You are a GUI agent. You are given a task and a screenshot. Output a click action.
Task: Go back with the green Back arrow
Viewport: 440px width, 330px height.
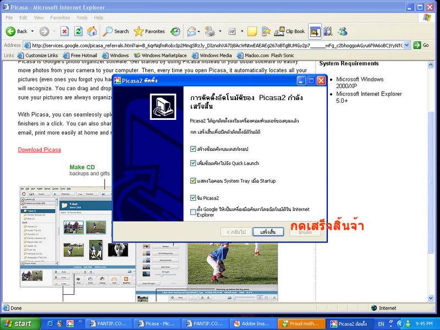tap(16, 31)
